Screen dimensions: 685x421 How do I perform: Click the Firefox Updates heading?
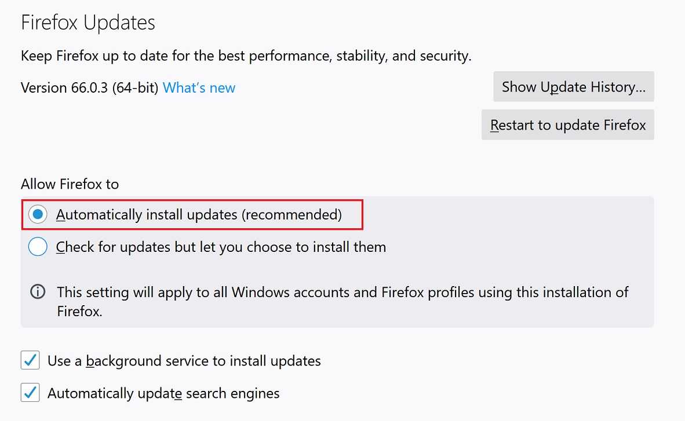pos(88,23)
